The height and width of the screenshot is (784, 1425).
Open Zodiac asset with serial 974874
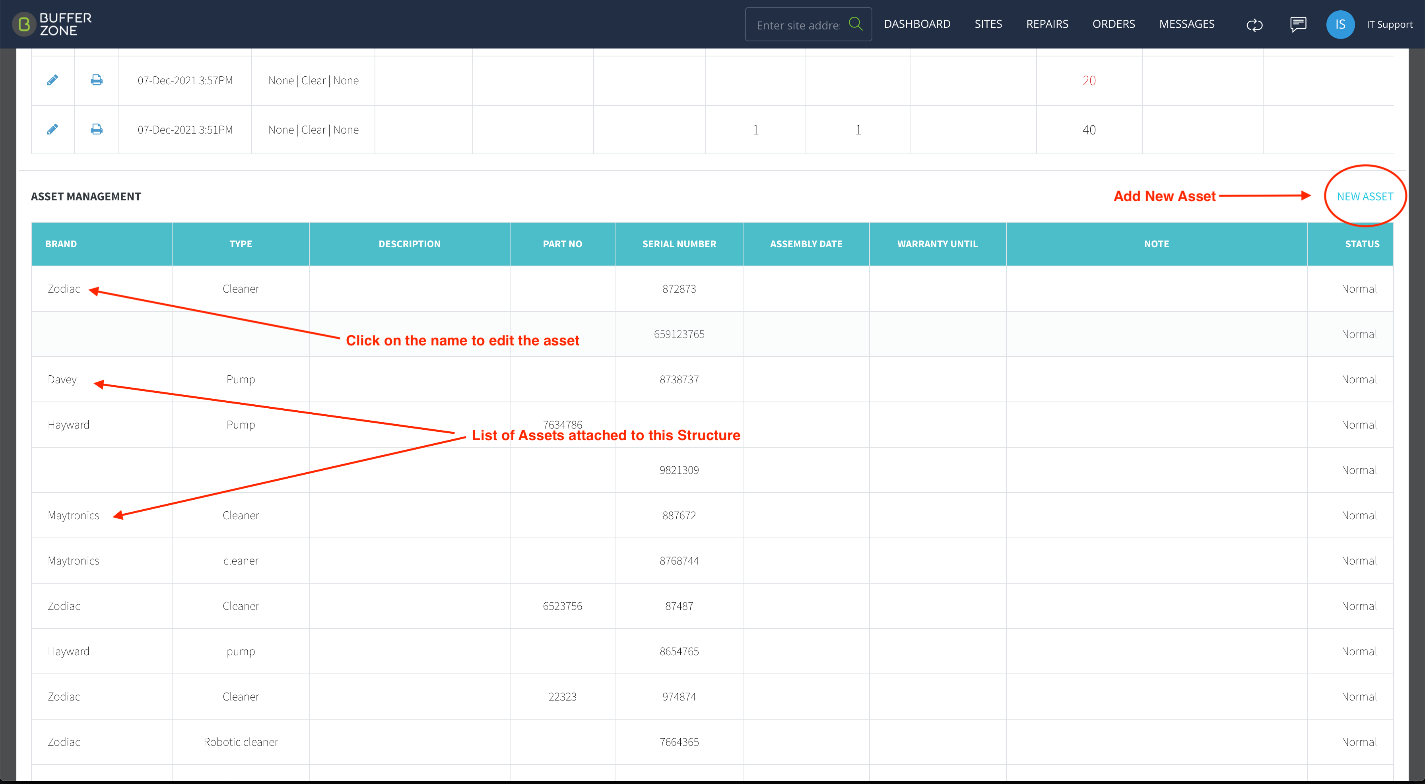[x=64, y=697]
